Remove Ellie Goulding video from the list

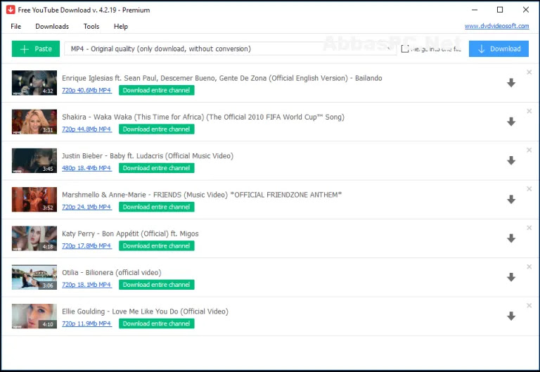(x=529, y=306)
